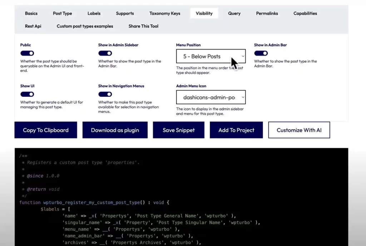366x246 pixels.
Task: Click the 'menu_name' code line
Action: coord(121,229)
